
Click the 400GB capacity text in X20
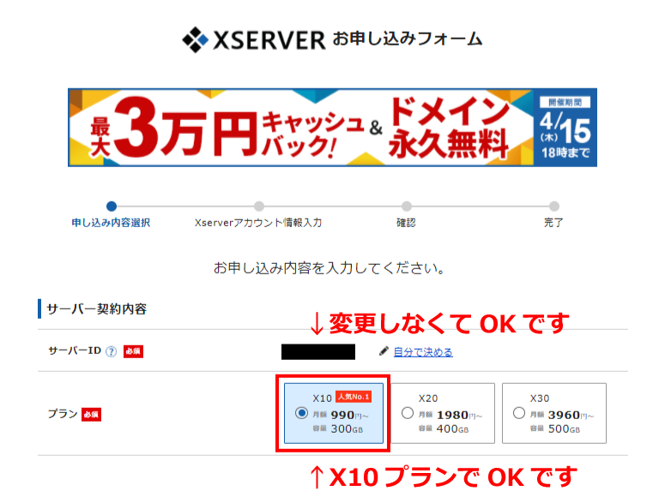(x=453, y=429)
